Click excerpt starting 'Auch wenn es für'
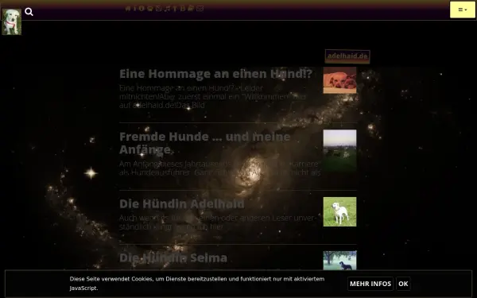This screenshot has height=298, width=477. [218, 223]
